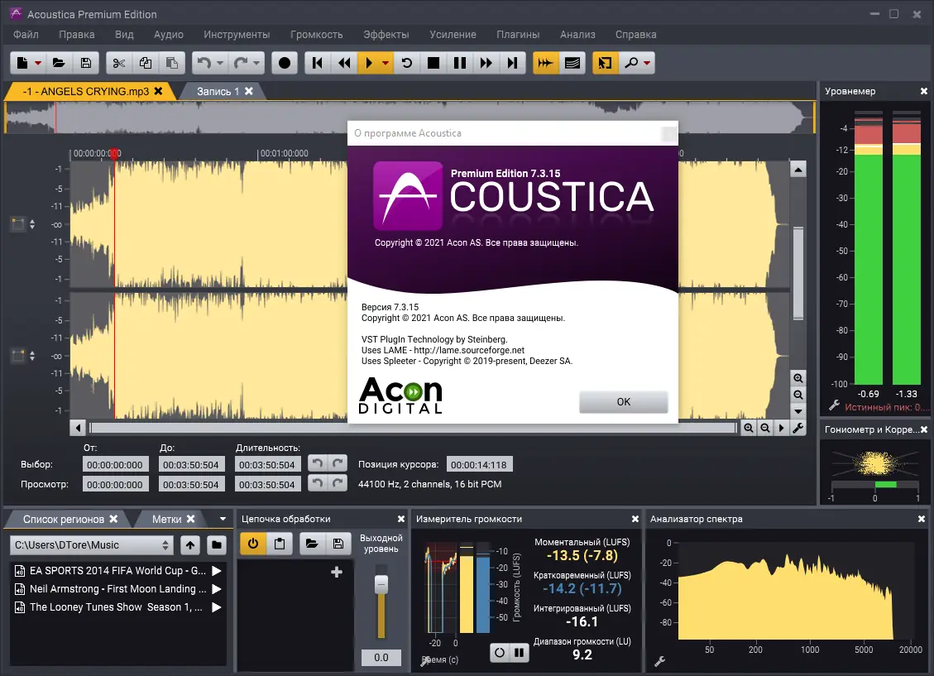Pause the loudness meter measurement
Viewport: 934px width, 676px height.
pyautogui.click(x=520, y=653)
